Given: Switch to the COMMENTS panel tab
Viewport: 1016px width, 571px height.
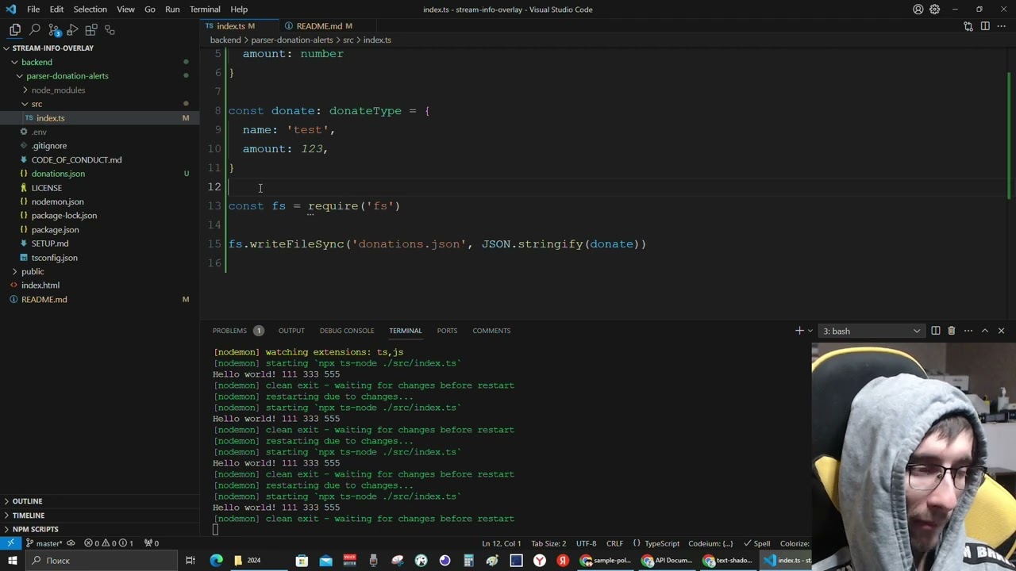Looking at the screenshot, I should point(491,331).
